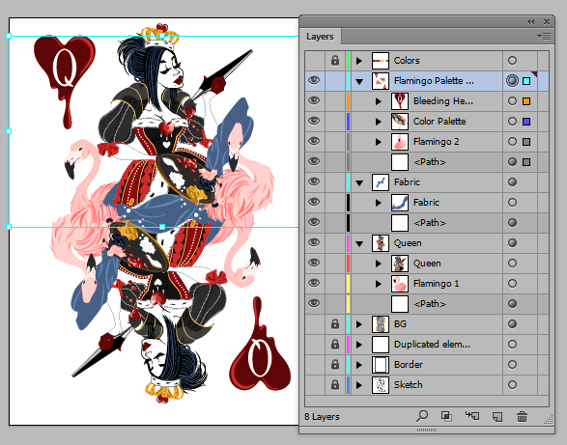Click the Create New Sublayer icon

pyautogui.click(x=472, y=416)
